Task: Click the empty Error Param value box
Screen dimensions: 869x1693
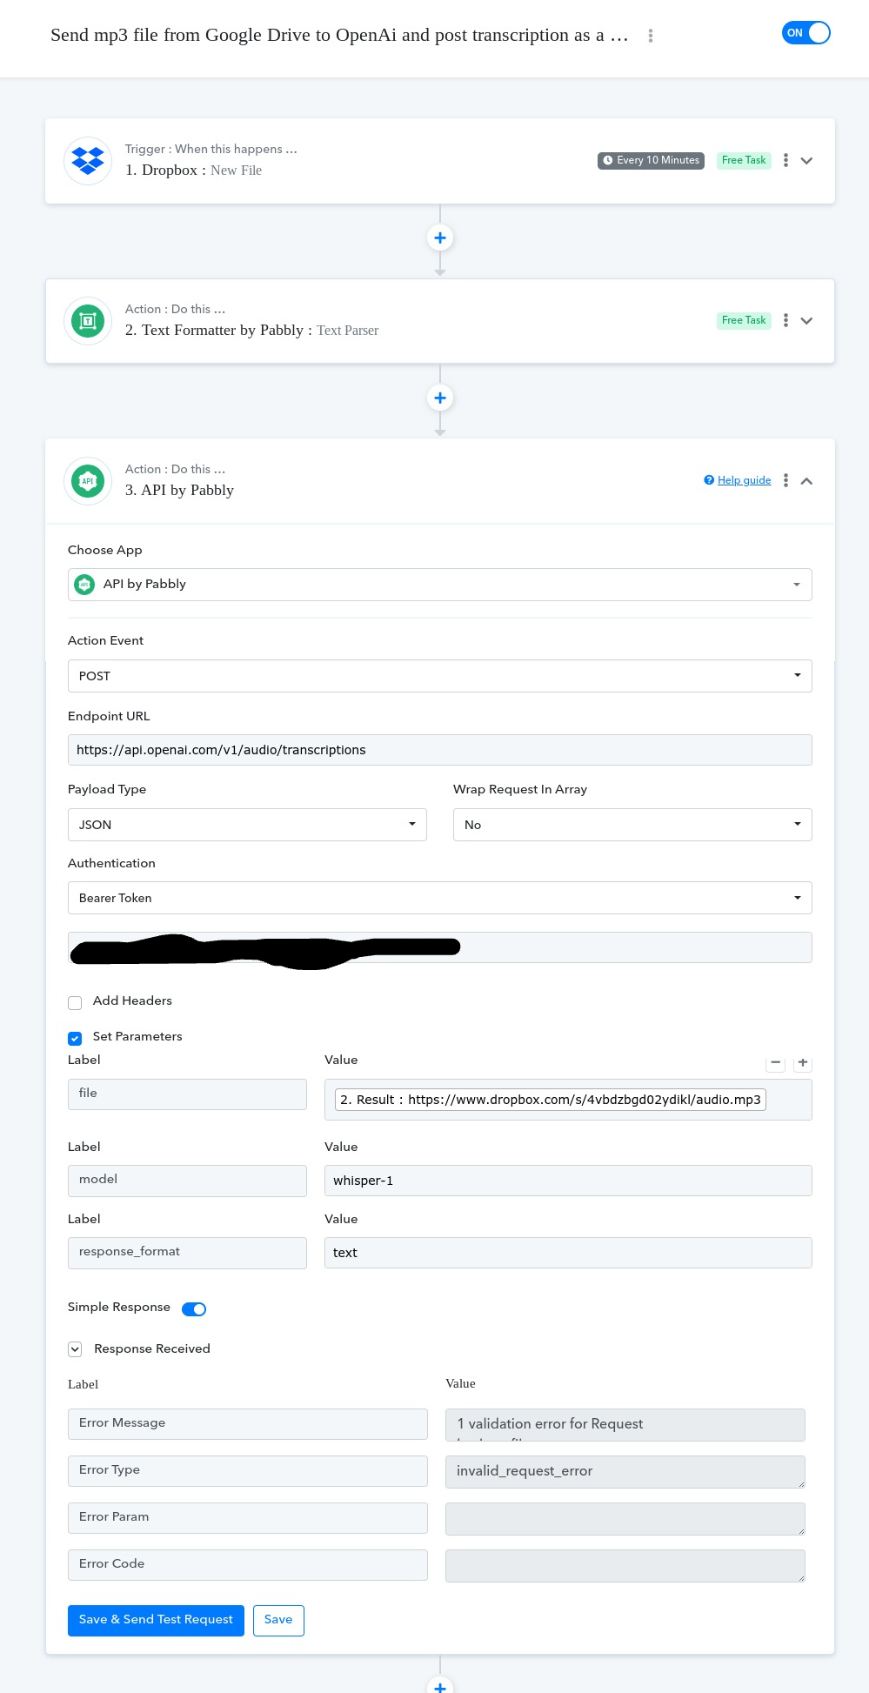Action: click(625, 1519)
